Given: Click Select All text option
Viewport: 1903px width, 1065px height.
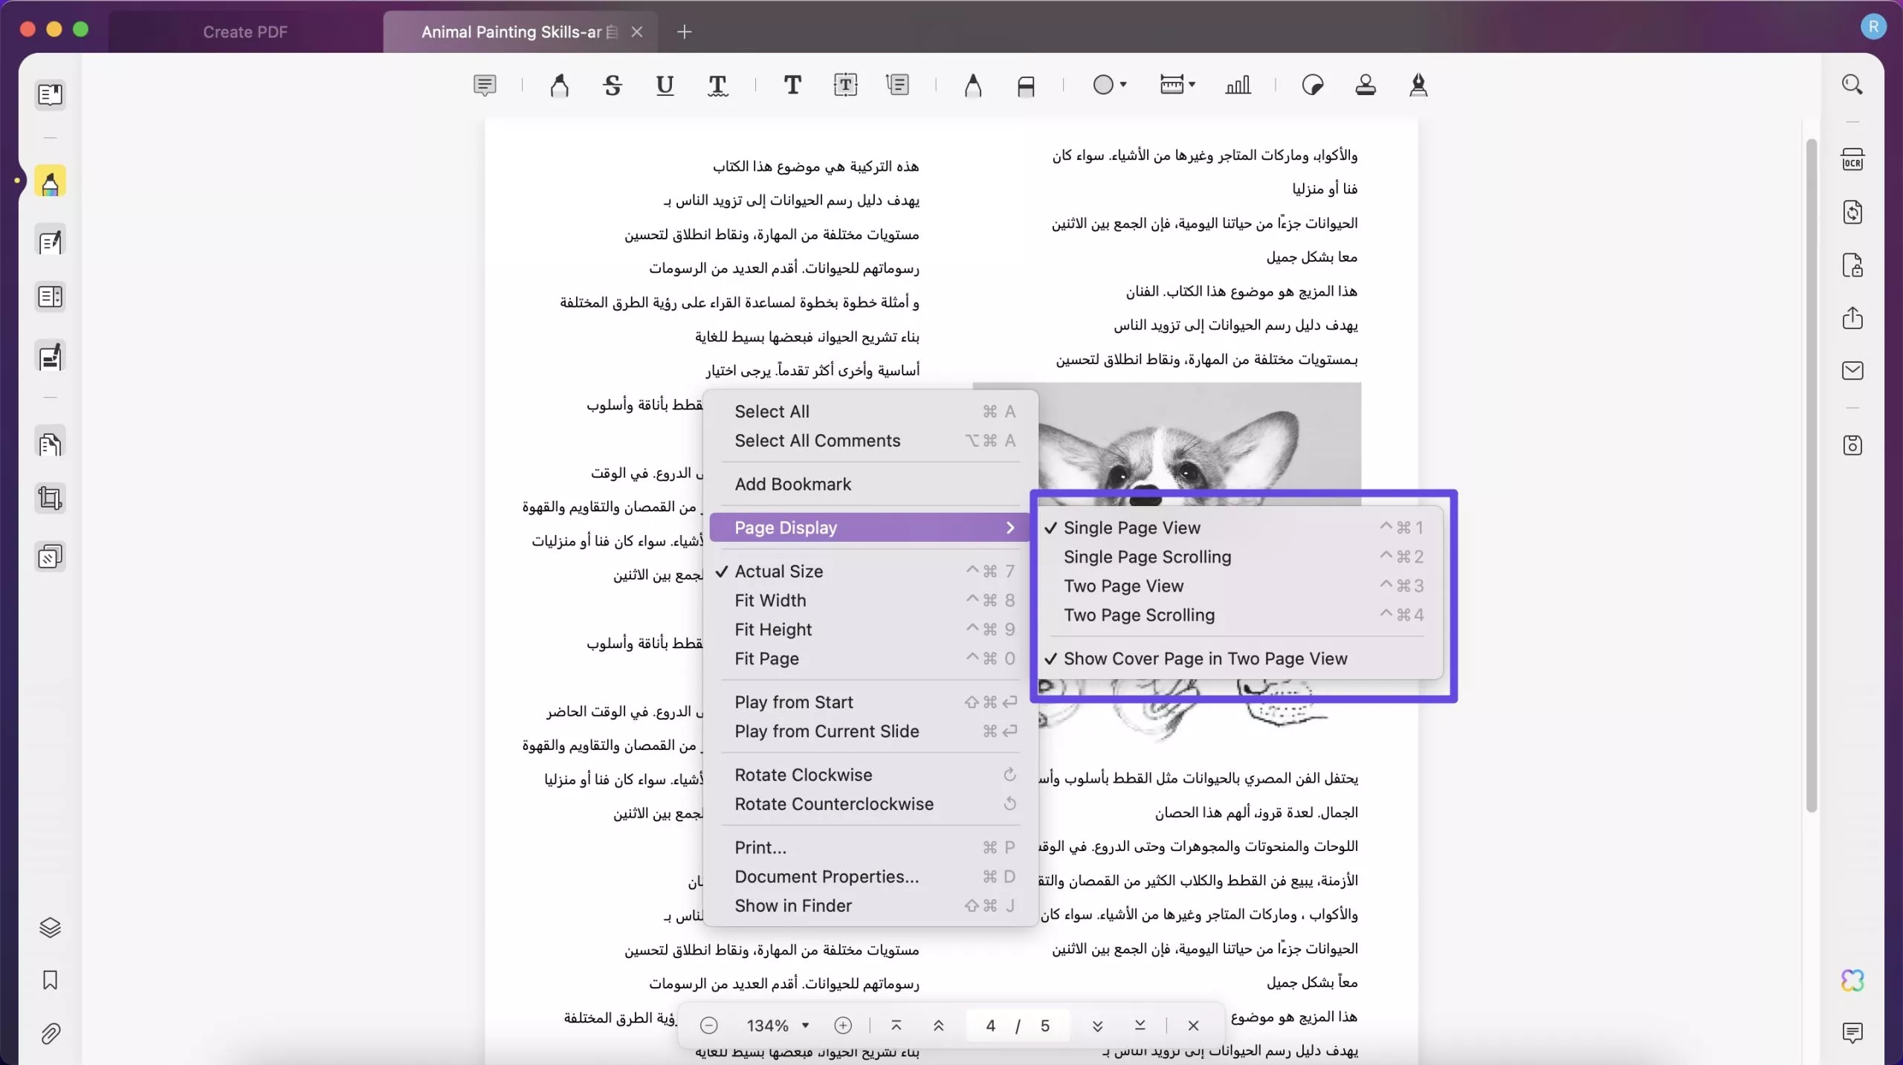Looking at the screenshot, I should point(771,412).
